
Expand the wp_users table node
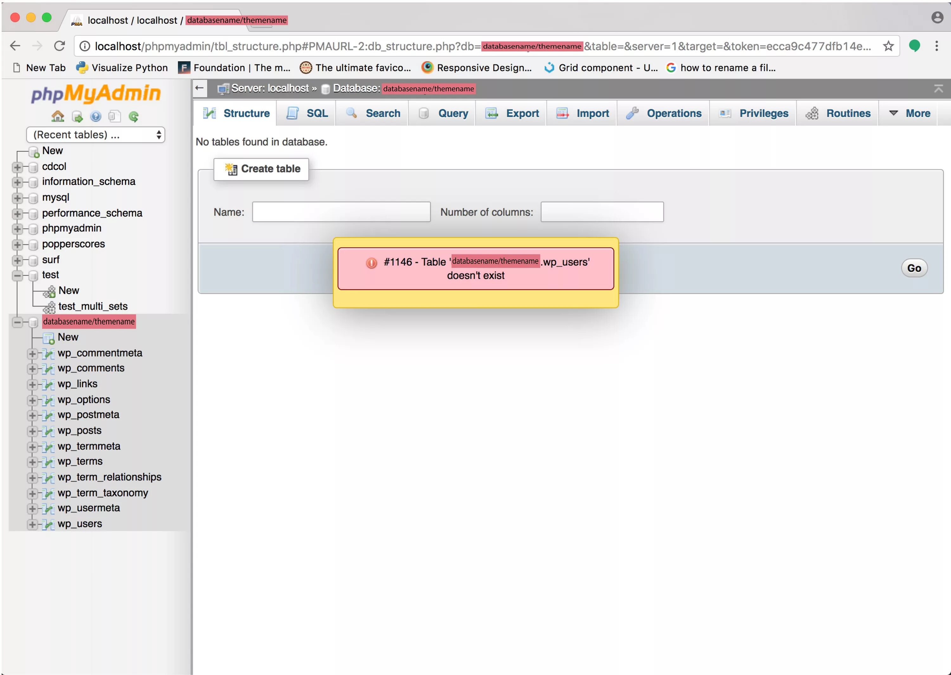(32, 524)
